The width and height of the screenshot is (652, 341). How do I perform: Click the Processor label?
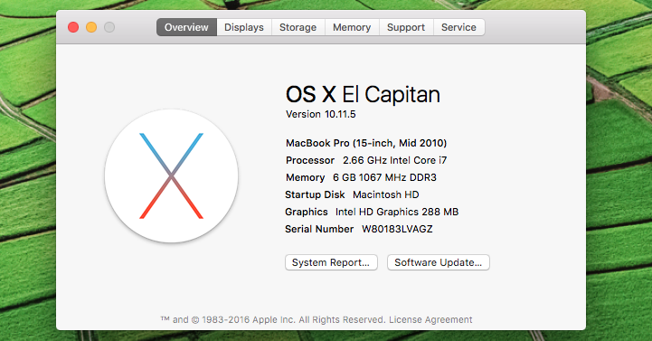pos(310,160)
